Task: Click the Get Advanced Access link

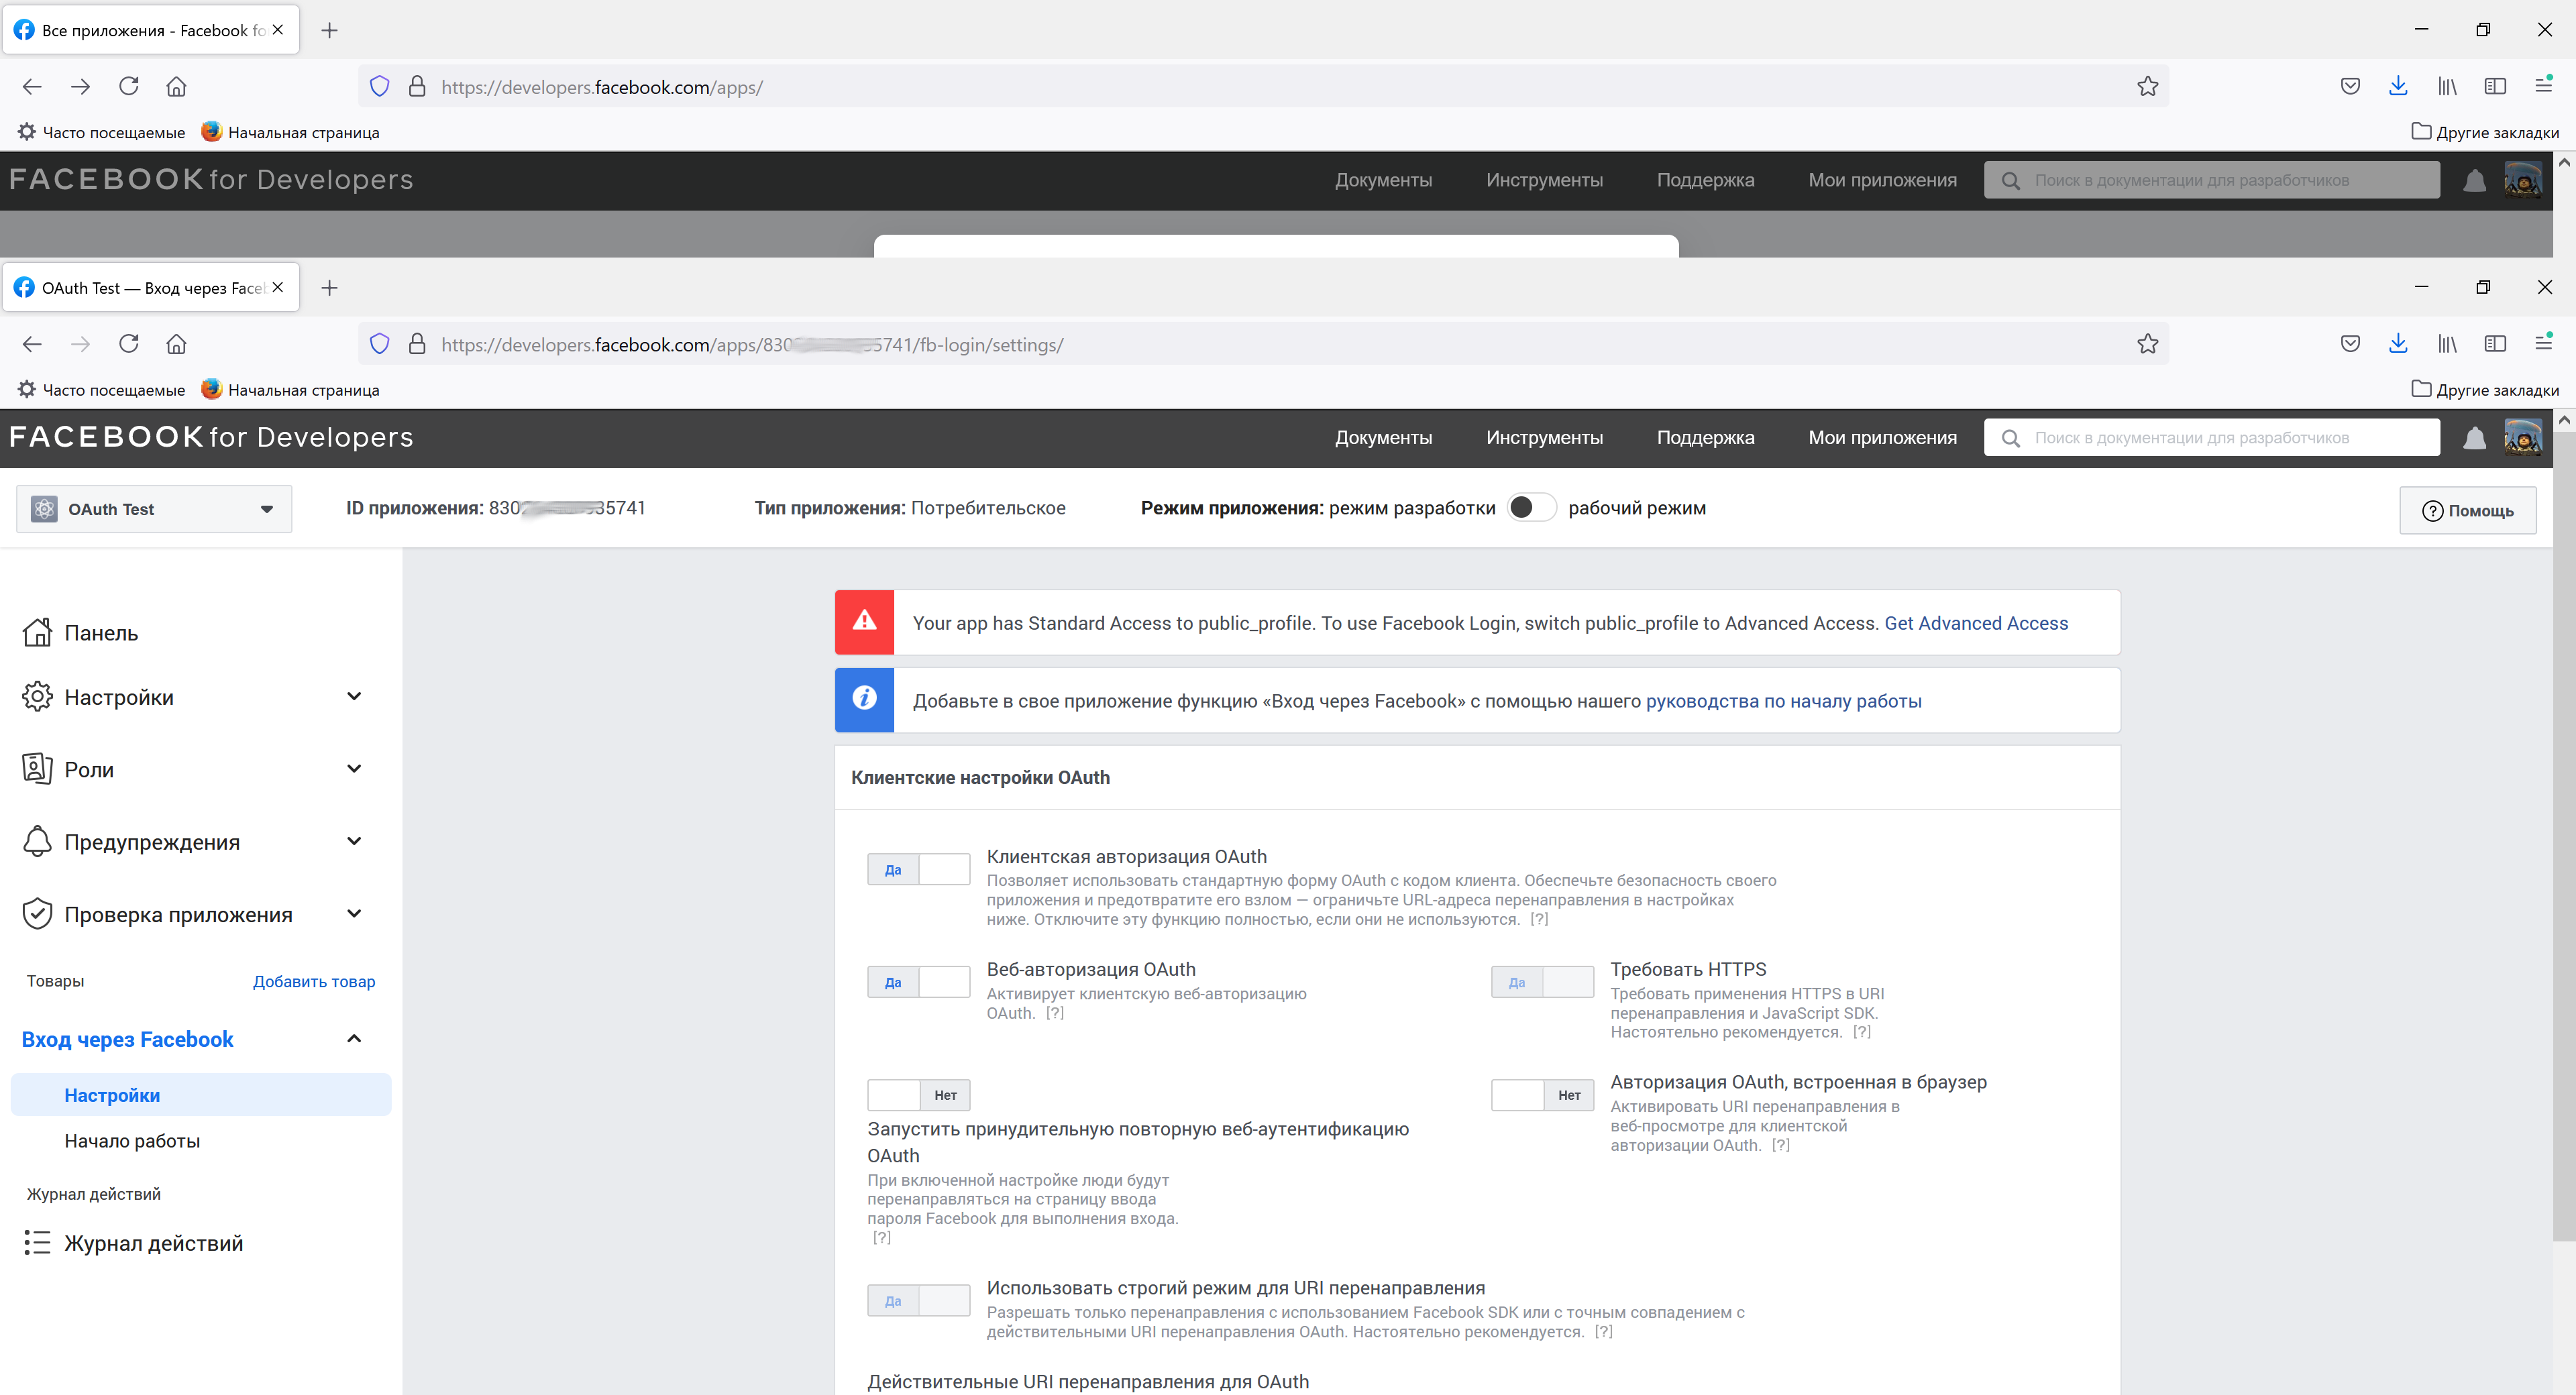Action: (1975, 623)
